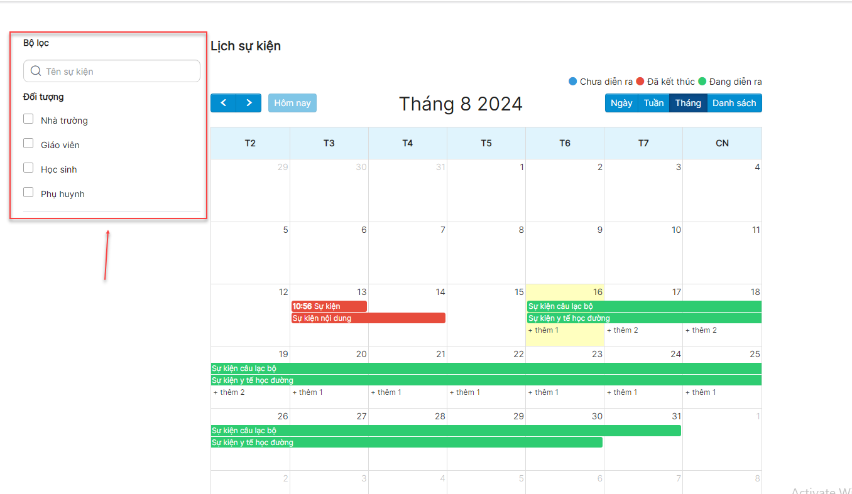This screenshot has height=494, width=852.
Task: Go to previous month using left chevron
Action: coord(223,103)
